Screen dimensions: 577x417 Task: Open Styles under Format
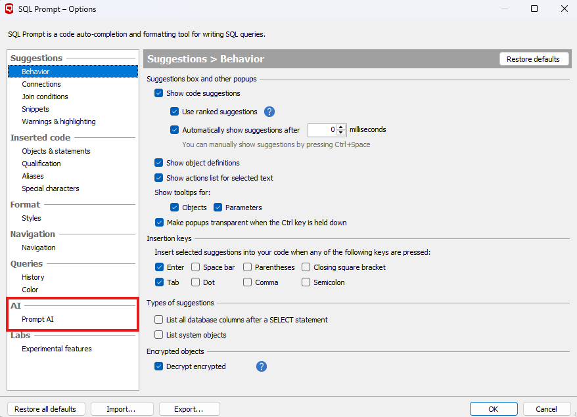click(x=32, y=217)
